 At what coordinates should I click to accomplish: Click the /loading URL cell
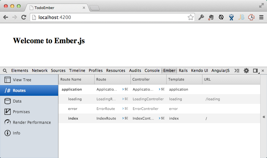(x=213, y=99)
